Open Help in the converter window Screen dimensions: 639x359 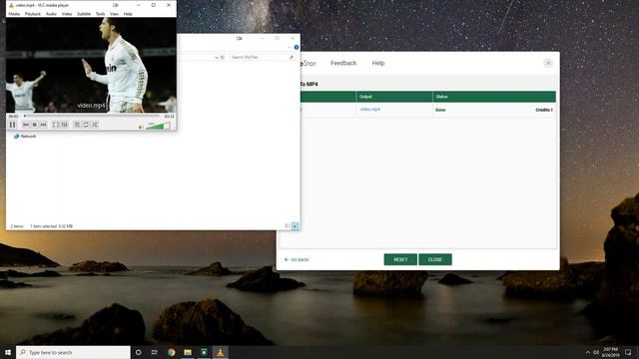[378, 63]
